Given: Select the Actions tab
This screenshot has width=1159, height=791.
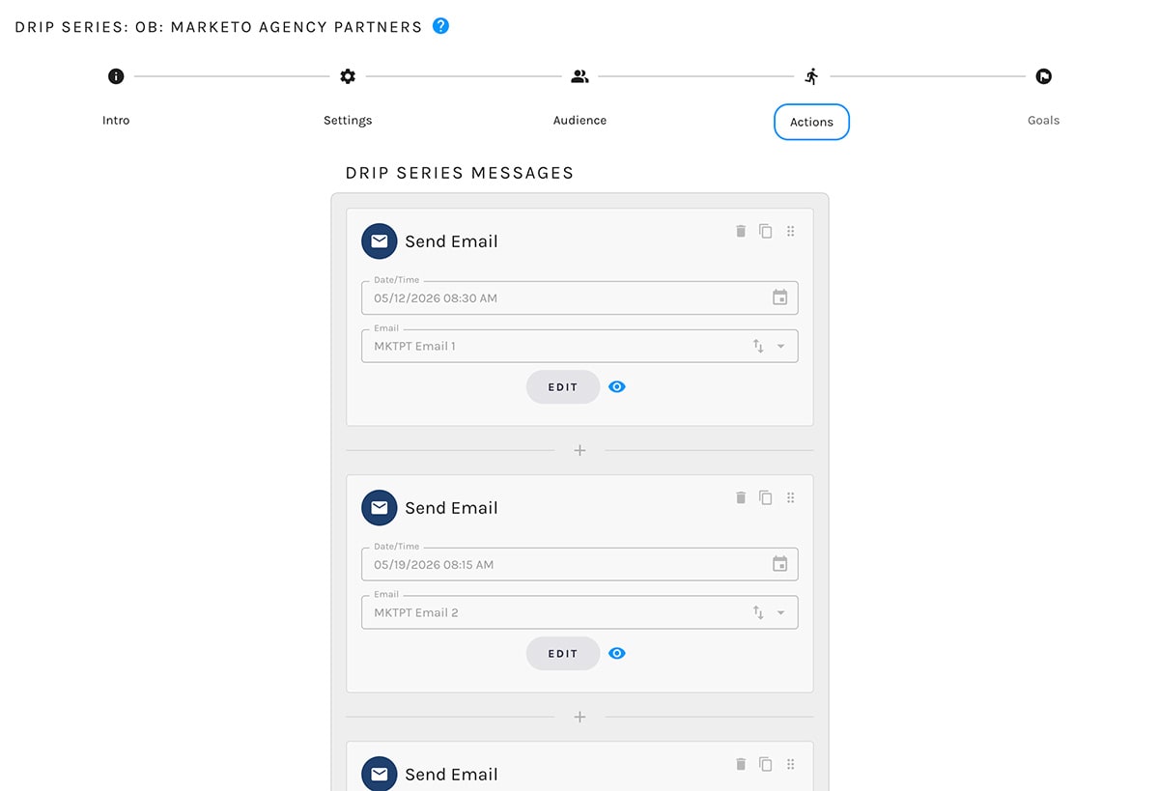Looking at the screenshot, I should click(811, 122).
